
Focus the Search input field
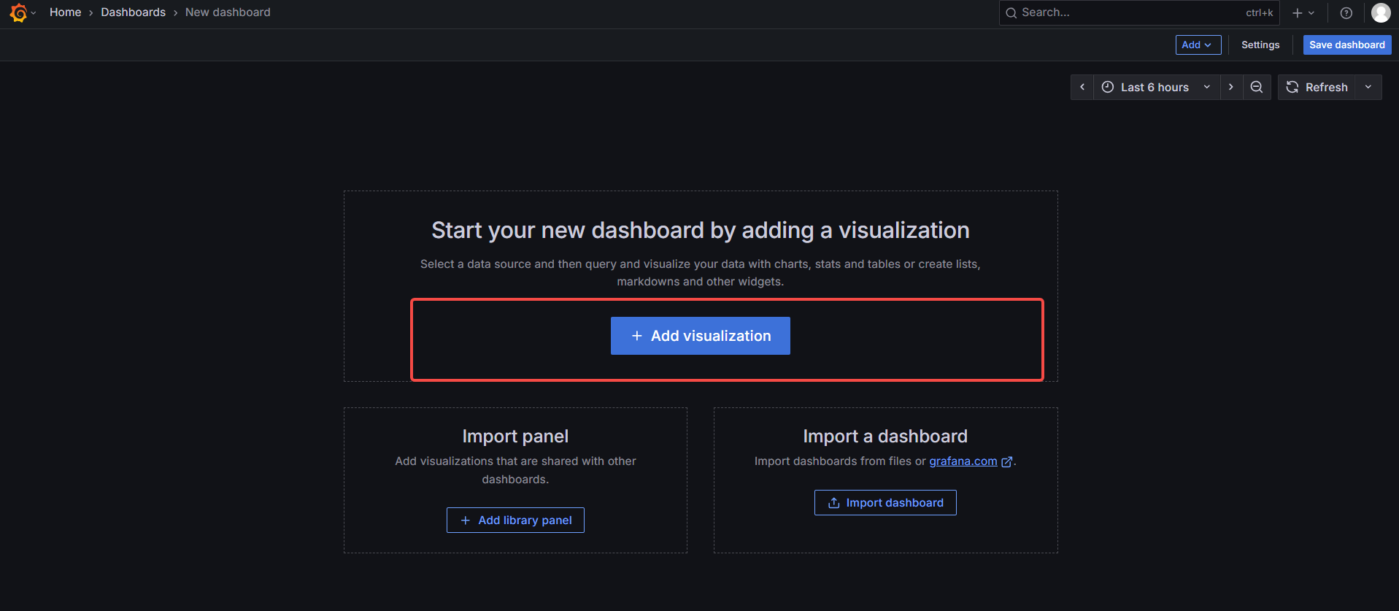(x=1138, y=12)
